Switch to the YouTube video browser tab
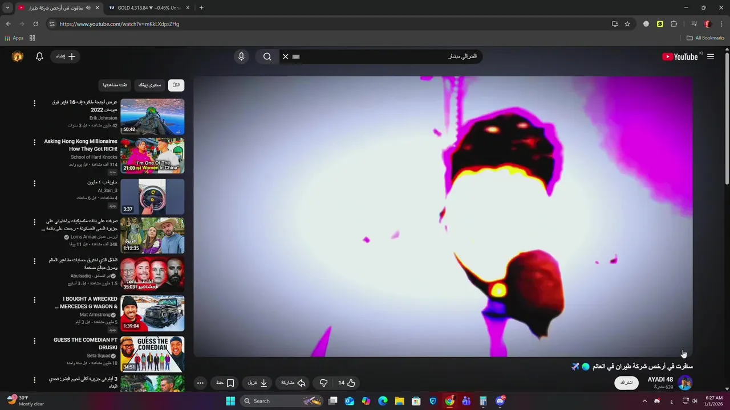The image size is (730, 410). pos(58,8)
